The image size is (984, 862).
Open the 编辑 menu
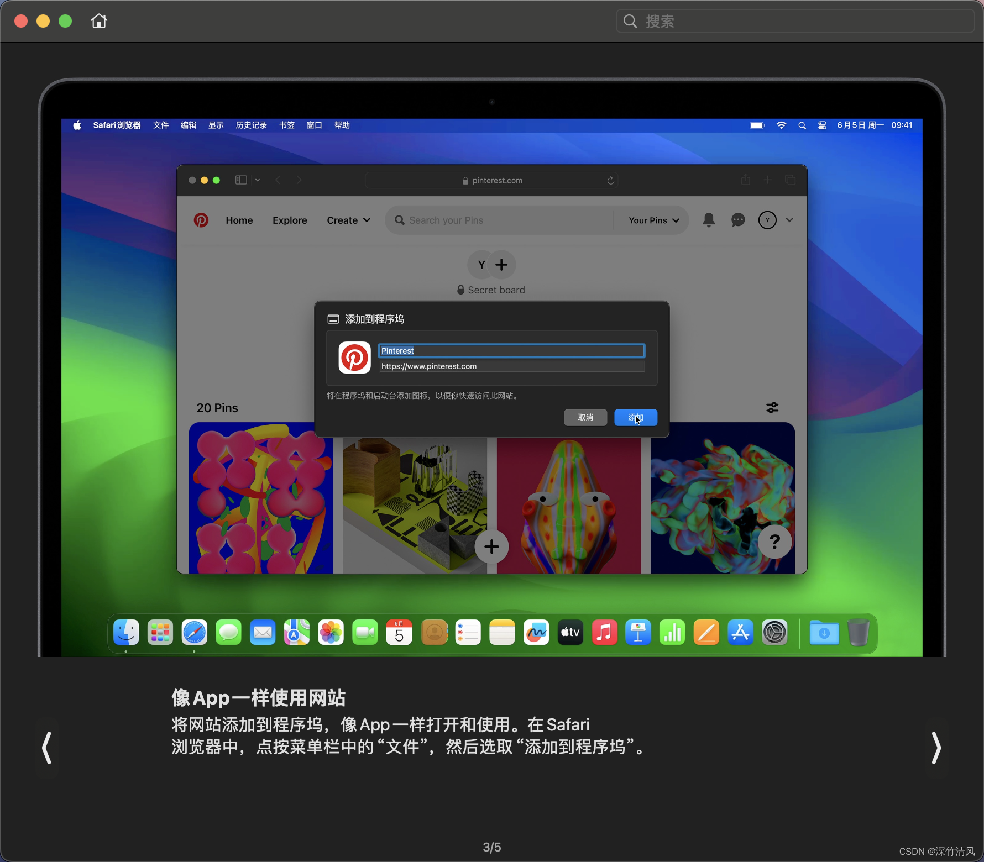[x=189, y=125]
